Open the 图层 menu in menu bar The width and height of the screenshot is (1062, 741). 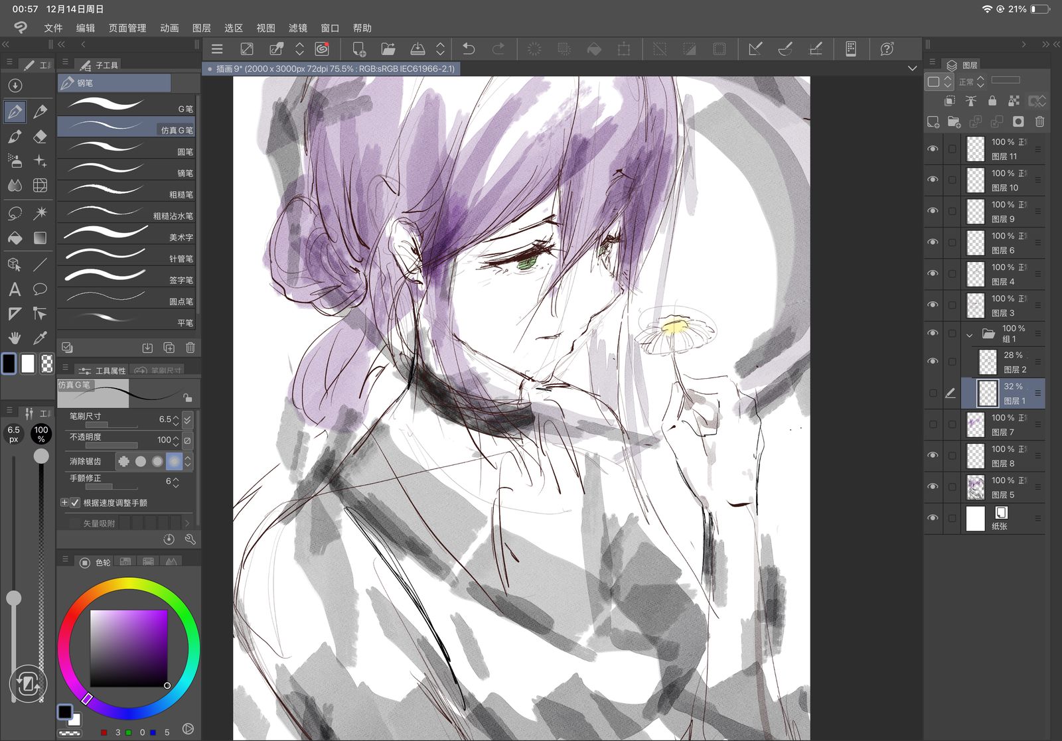[201, 28]
